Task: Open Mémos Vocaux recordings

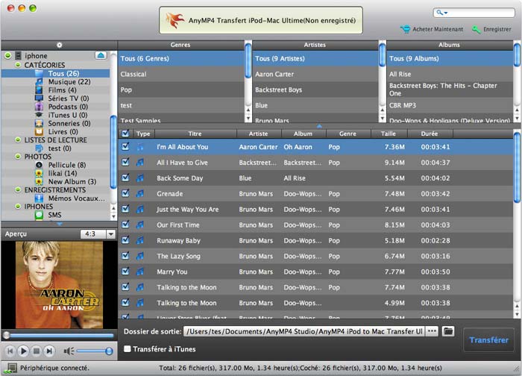Action: 77,198
